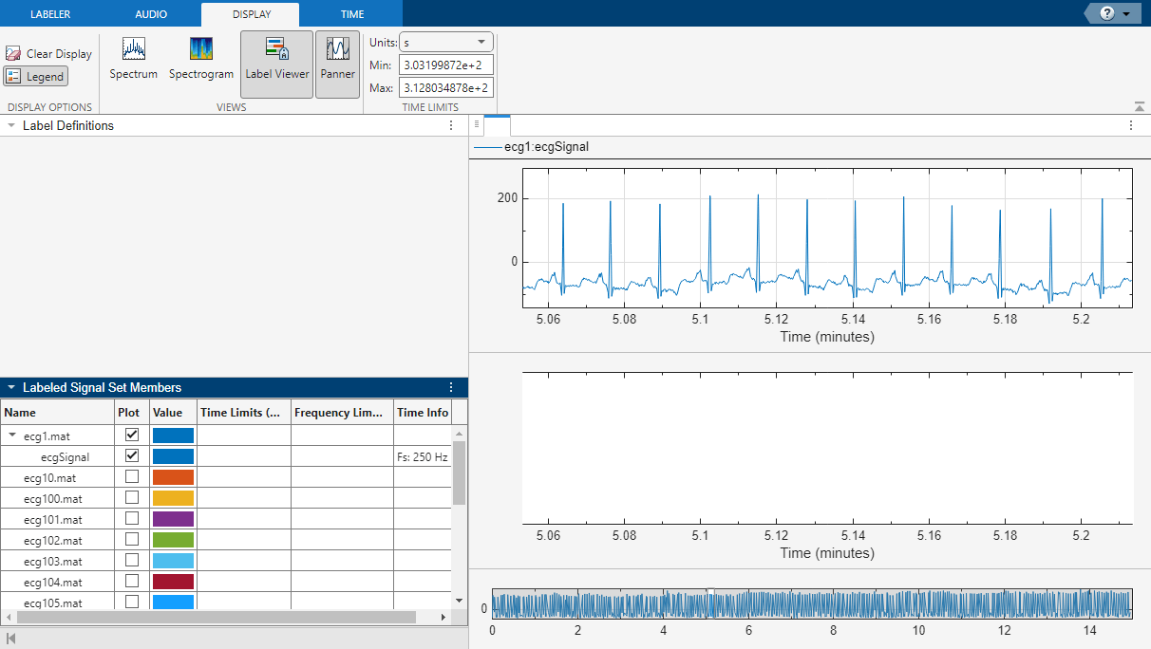This screenshot has width=1151, height=649.
Task: Open Label Definitions panel options menu
Action: click(451, 125)
